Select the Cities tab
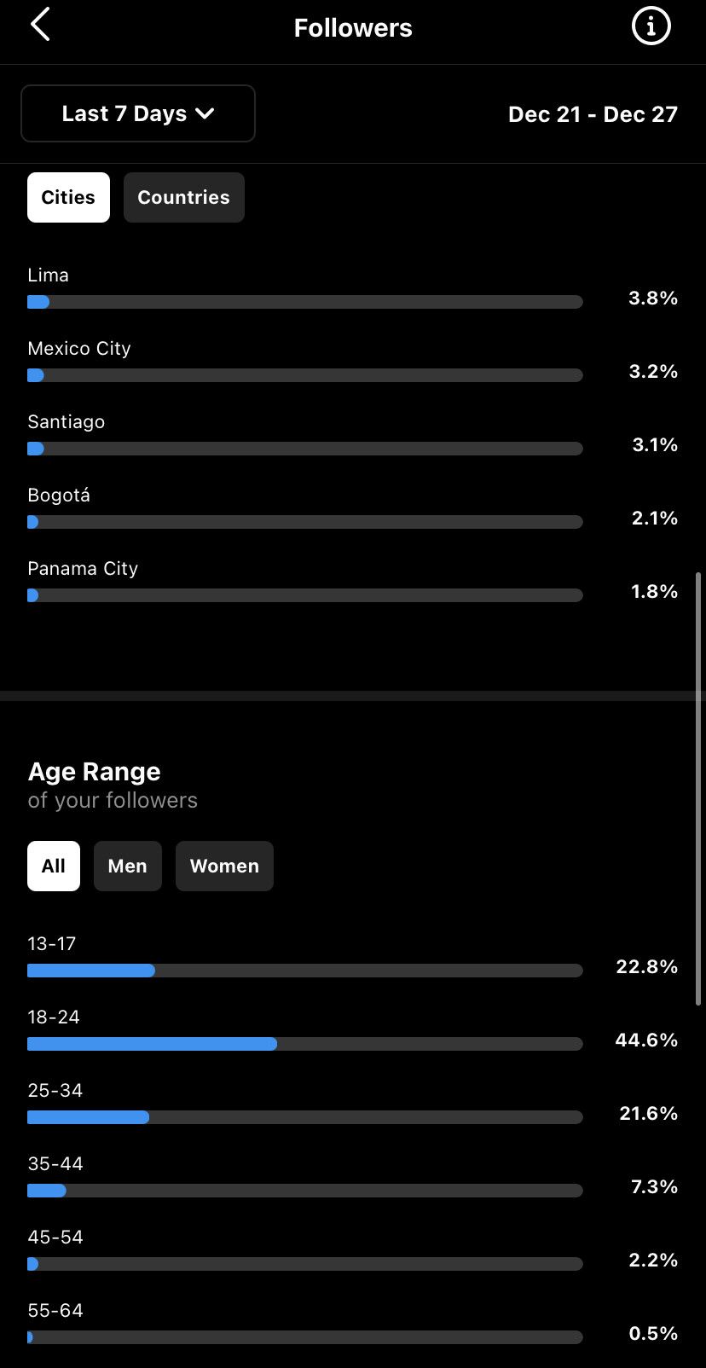 click(x=68, y=197)
